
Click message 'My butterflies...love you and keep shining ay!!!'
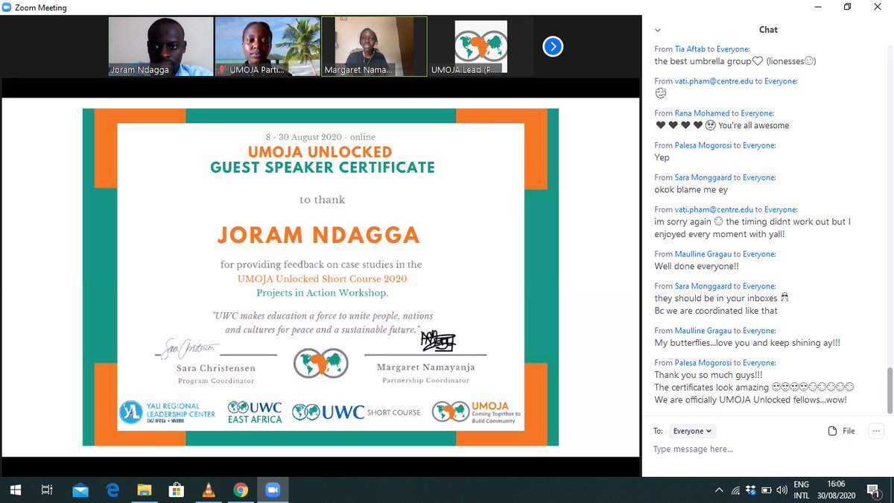(748, 343)
